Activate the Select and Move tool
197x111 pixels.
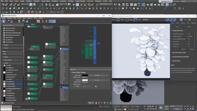click(46, 5)
